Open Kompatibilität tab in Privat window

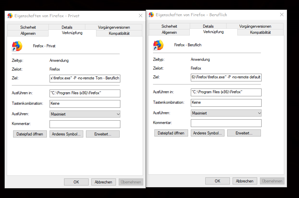click(x=119, y=33)
